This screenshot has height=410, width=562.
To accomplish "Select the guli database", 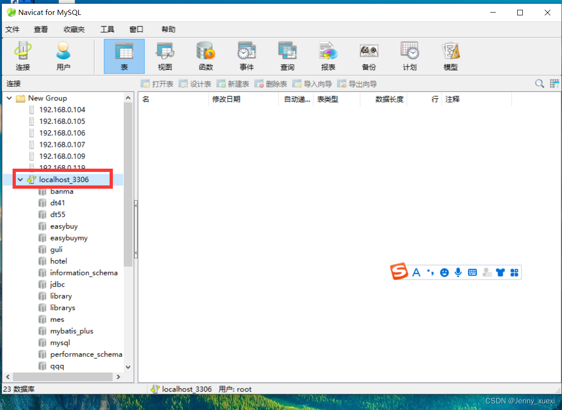I will coord(56,249).
